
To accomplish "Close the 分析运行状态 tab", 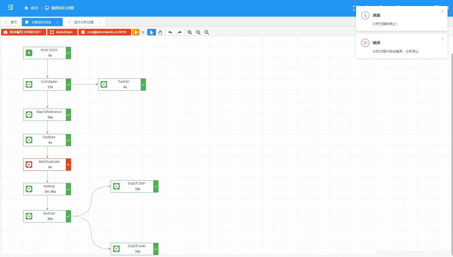I will pyautogui.click(x=57, y=22).
